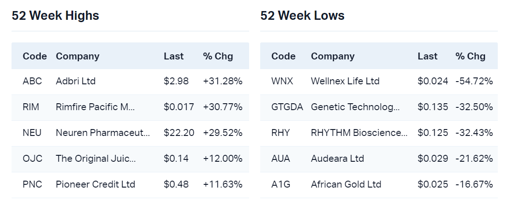Open Rimfire Pacific company link
Image resolution: width=513 pixels, height=206 pixels.
[x=95, y=107]
